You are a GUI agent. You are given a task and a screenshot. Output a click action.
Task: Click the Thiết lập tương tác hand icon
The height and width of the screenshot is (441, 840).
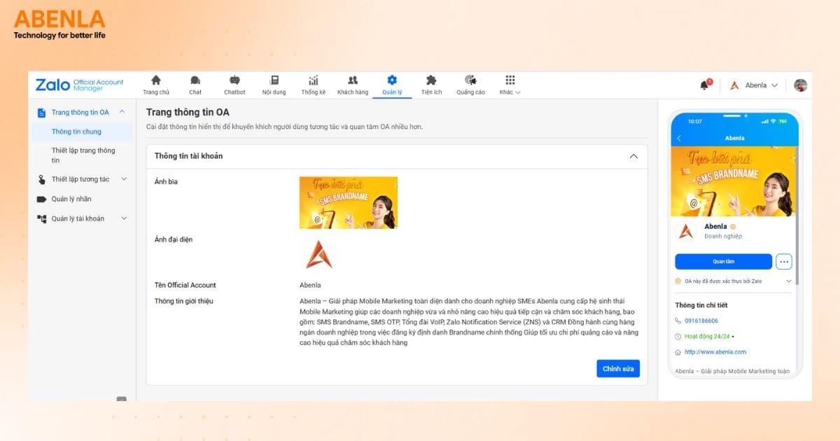[41, 179]
